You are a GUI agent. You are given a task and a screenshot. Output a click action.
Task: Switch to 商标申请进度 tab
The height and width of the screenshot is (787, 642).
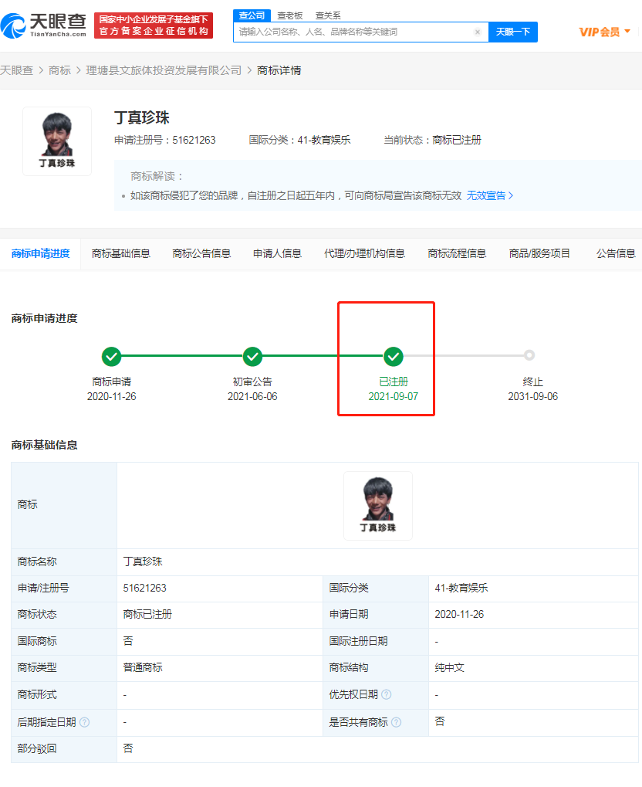pyautogui.click(x=41, y=253)
